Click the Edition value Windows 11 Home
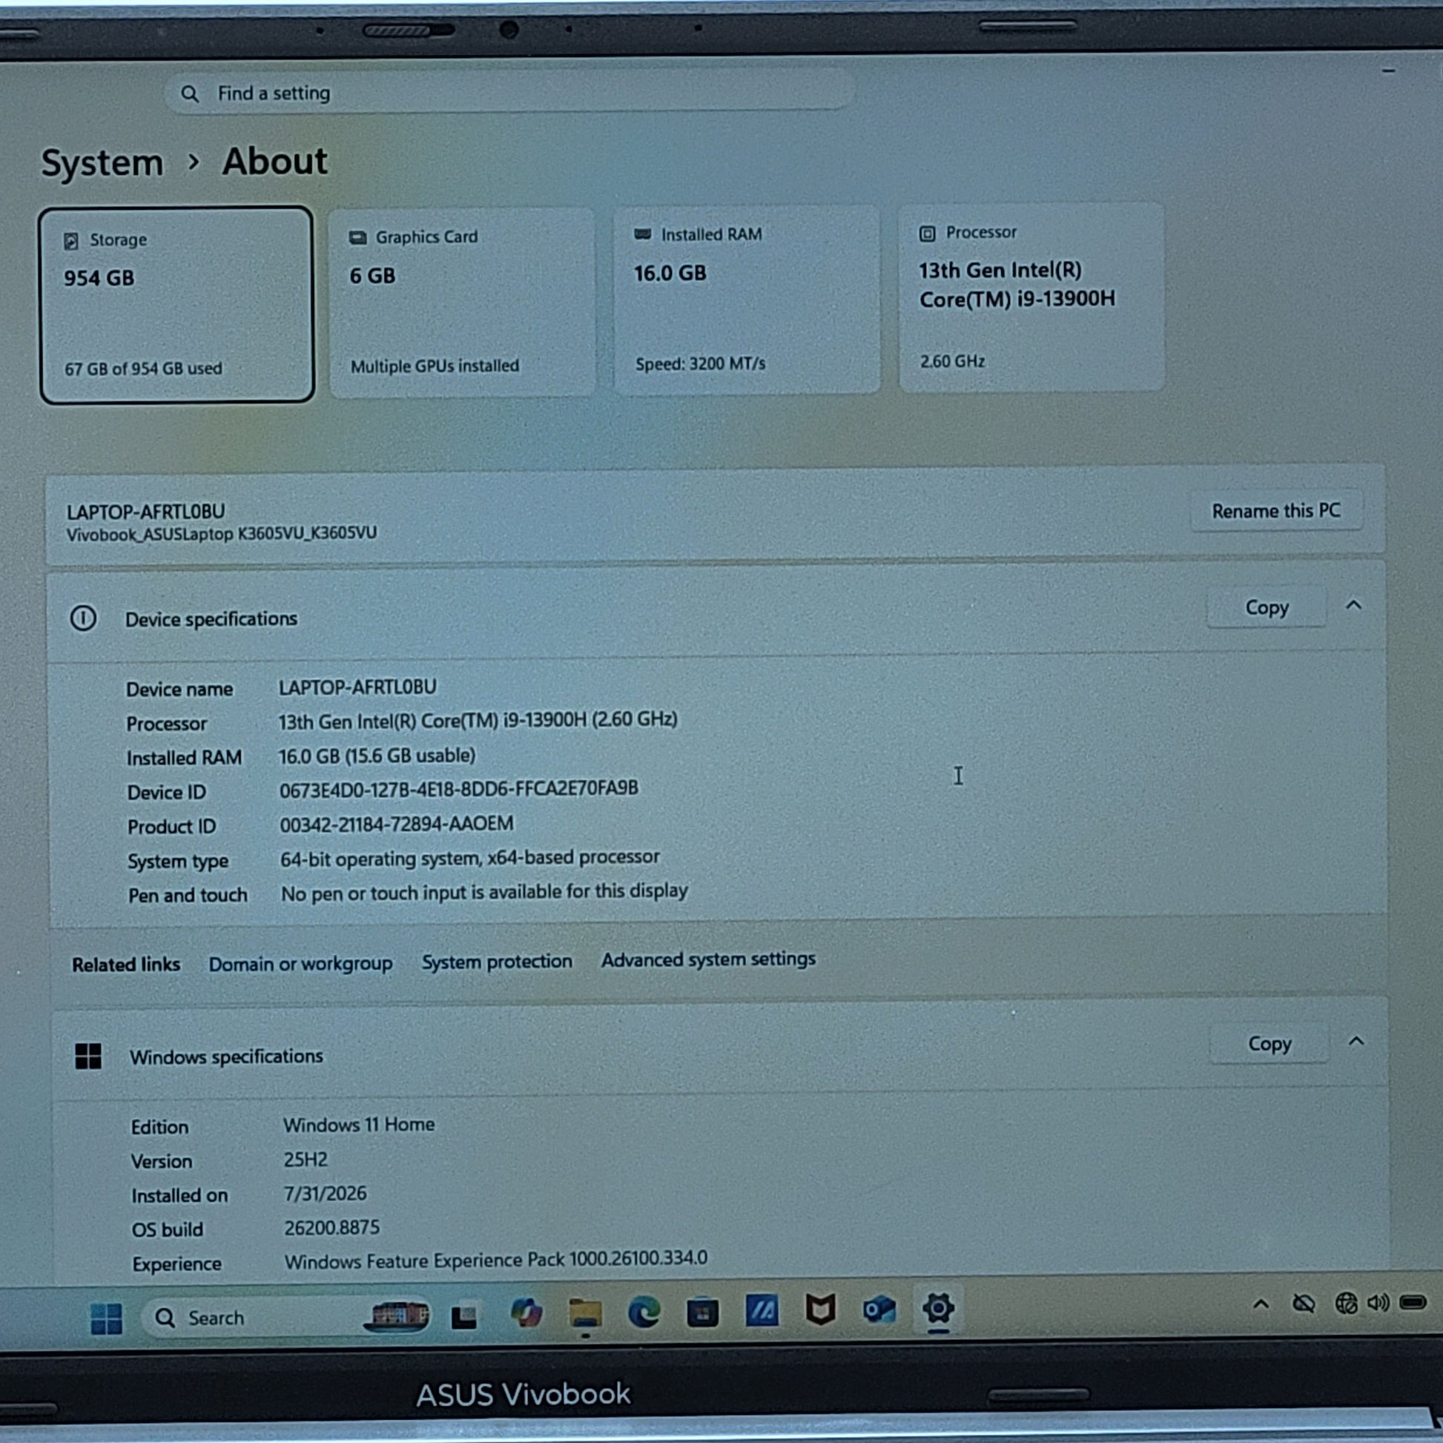 (358, 1125)
